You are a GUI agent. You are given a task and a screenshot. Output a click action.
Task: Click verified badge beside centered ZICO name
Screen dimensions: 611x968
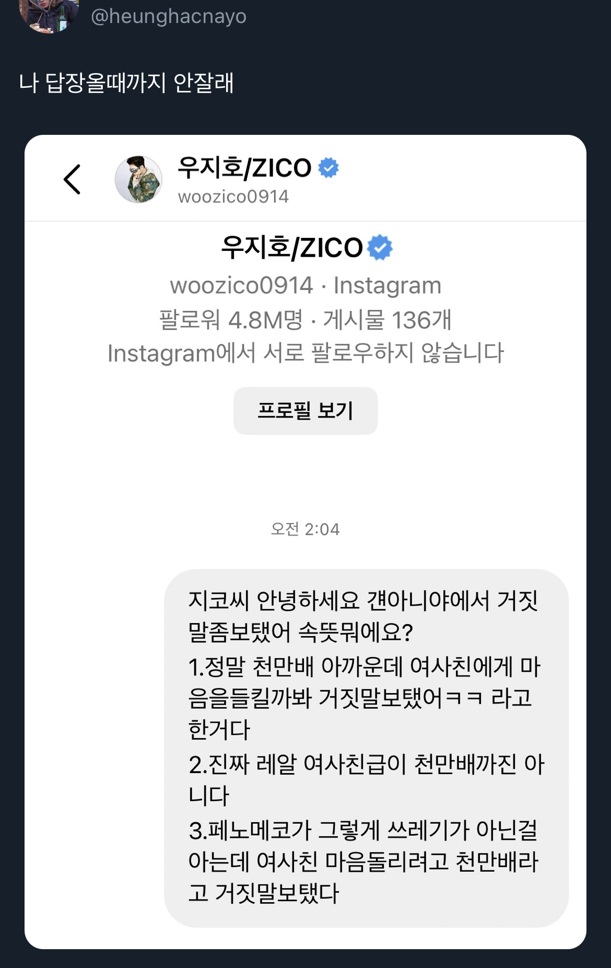[x=380, y=247]
